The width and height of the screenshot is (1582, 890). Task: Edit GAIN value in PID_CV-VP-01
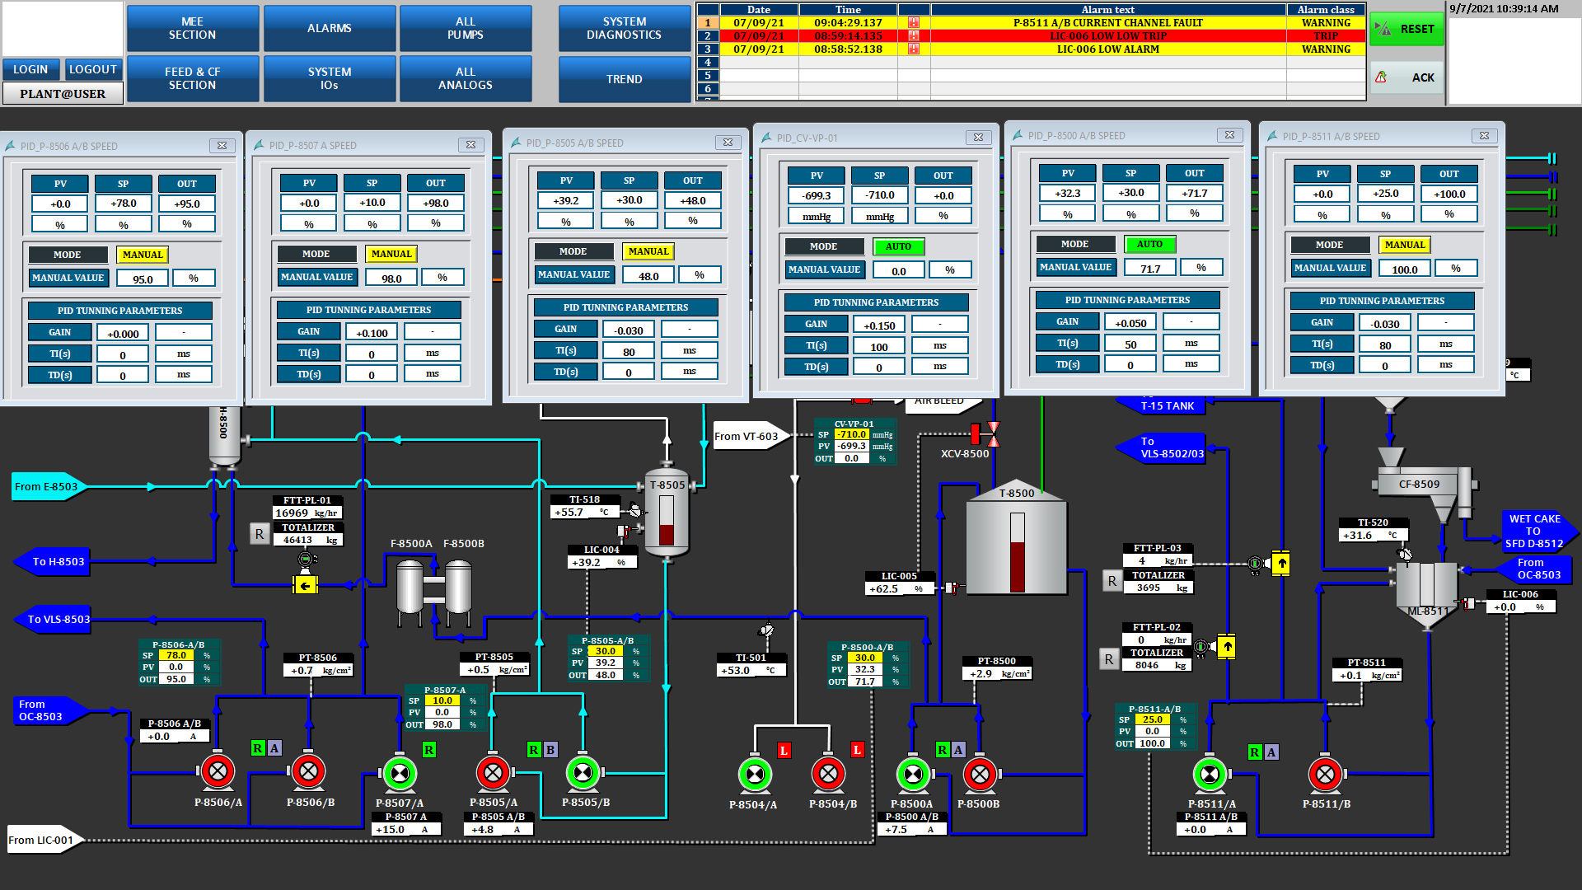click(879, 326)
